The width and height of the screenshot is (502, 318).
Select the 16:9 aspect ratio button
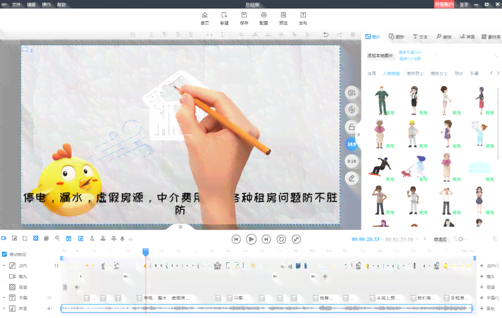351,144
